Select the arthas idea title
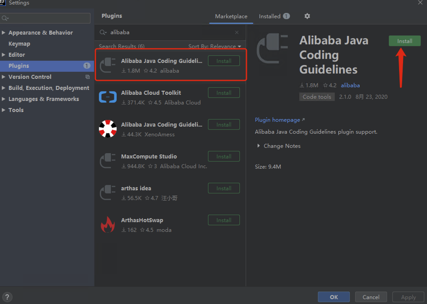The image size is (427, 304). (x=136, y=188)
